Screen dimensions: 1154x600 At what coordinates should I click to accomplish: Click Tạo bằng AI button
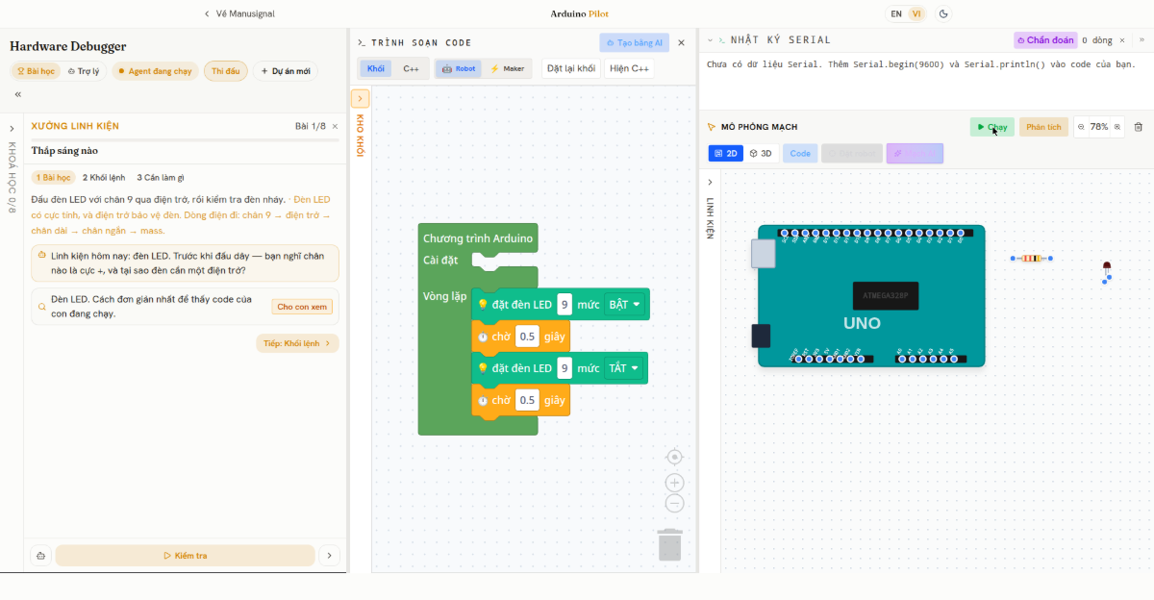pos(634,42)
